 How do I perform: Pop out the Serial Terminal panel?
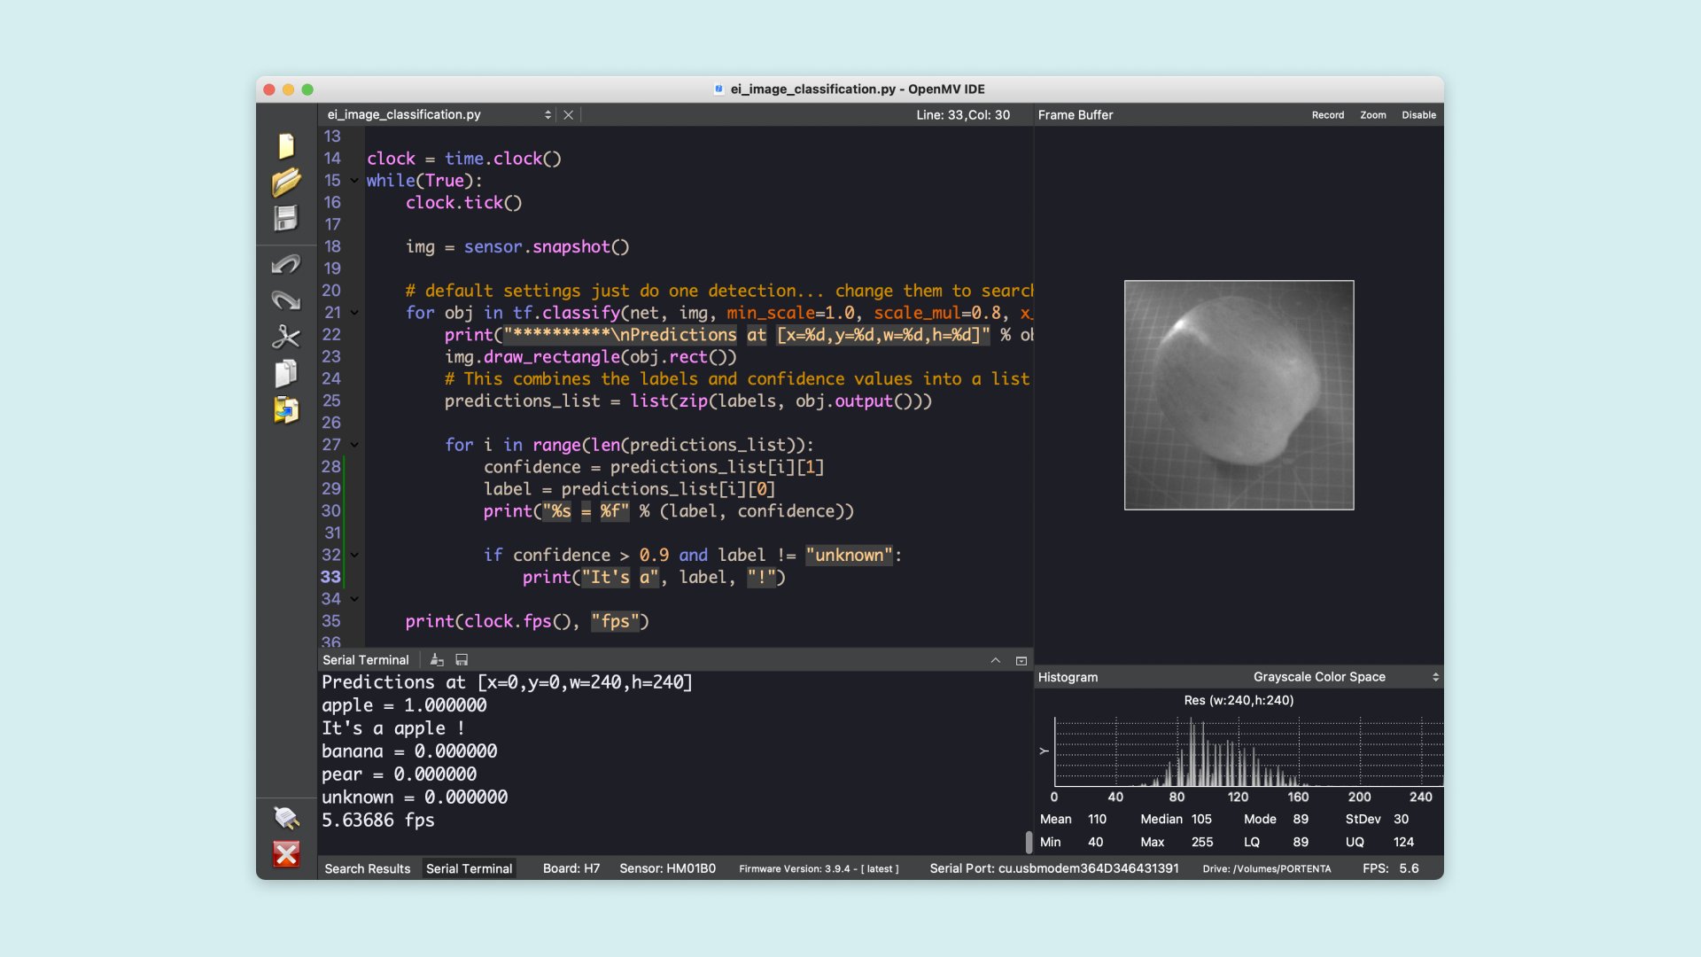click(x=1021, y=660)
